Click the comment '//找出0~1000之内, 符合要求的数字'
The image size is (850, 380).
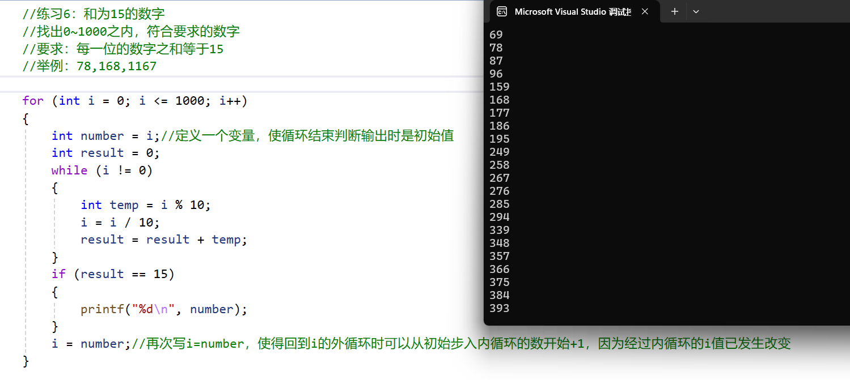click(131, 31)
